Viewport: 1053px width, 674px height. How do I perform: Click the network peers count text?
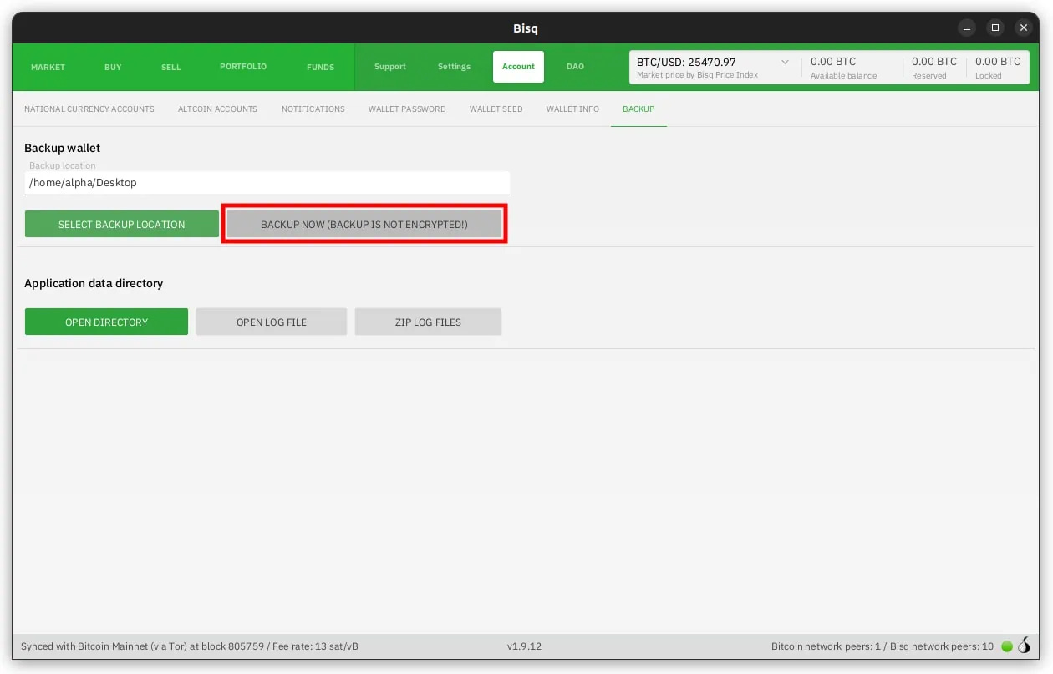pos(883,646)
